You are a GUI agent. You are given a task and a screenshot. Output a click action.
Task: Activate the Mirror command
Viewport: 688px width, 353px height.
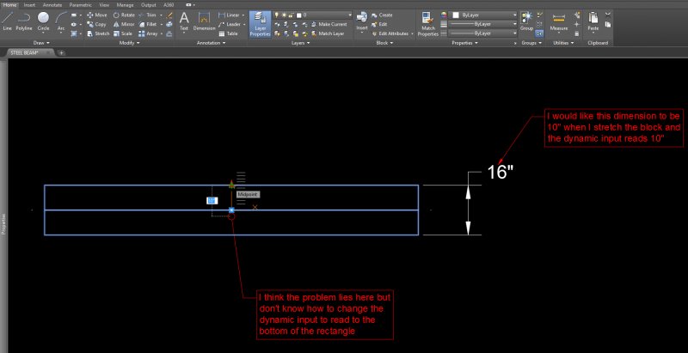[124, 24]
